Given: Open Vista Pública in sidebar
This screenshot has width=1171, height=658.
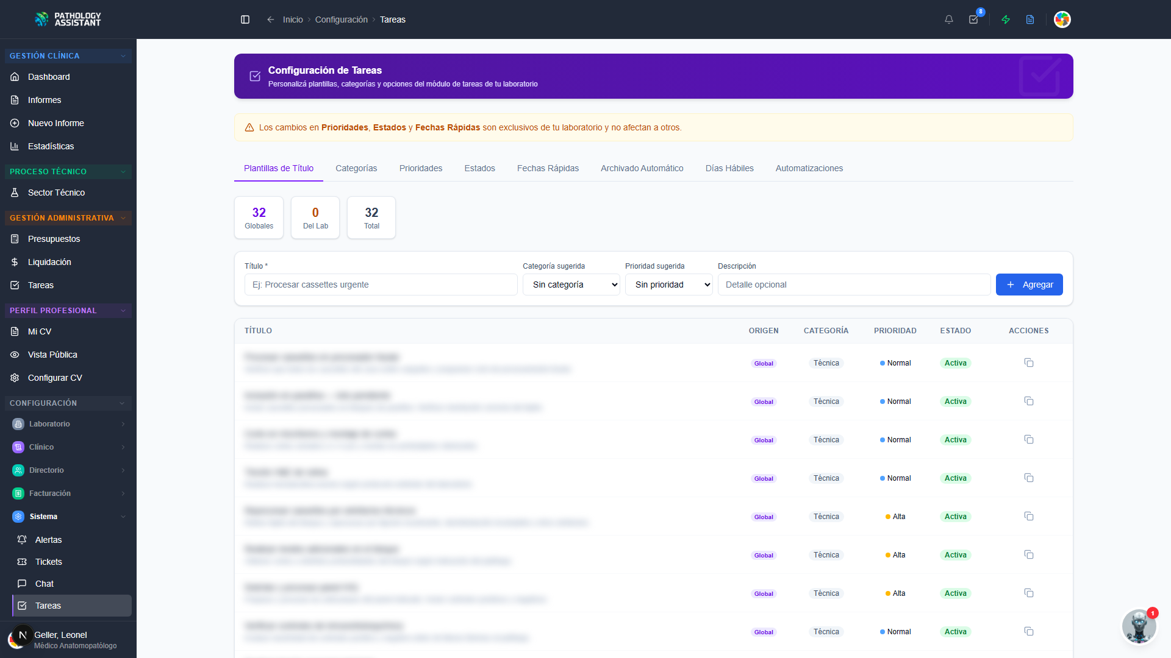Looking at the screenshot, I should click(x=68, y=355).
